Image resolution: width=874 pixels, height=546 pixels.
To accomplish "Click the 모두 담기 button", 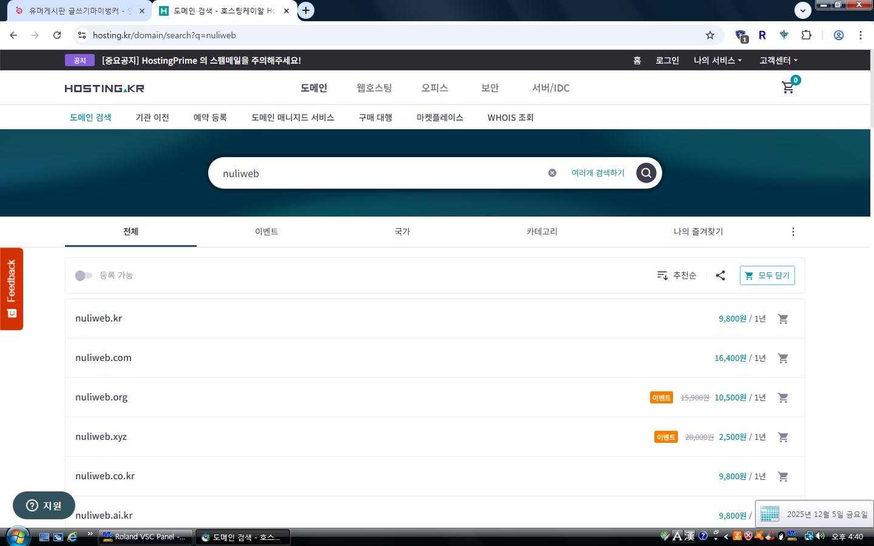I will point(767,275).
